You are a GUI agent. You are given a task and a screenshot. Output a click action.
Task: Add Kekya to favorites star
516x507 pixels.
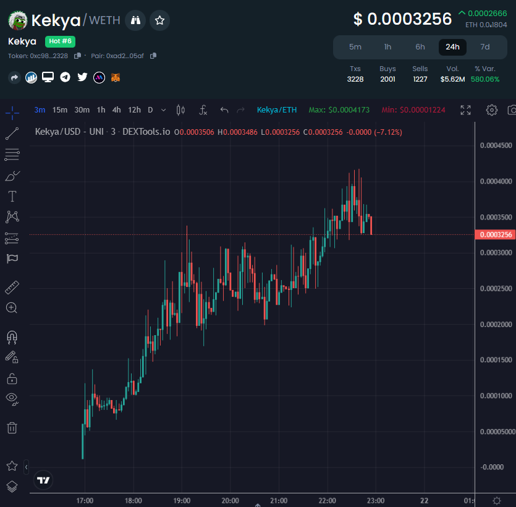pyautogui.click(x=159, y=20)
